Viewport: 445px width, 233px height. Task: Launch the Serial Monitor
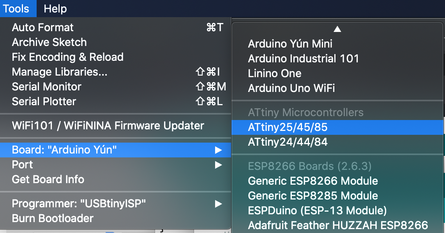[46, 86]
